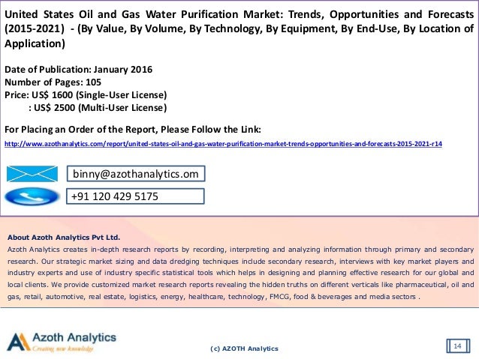Viewport: 479px width, 359px height.
Task: Click the blue envelope email icon
Action: [32, 174]
